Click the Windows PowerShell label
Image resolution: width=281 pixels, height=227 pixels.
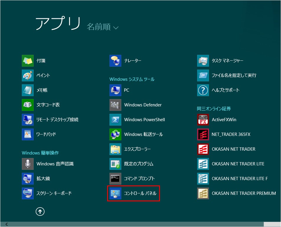tap(144, 120)
